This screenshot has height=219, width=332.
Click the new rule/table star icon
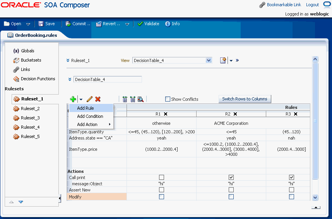pyautogui.click(x=223, y=60)
